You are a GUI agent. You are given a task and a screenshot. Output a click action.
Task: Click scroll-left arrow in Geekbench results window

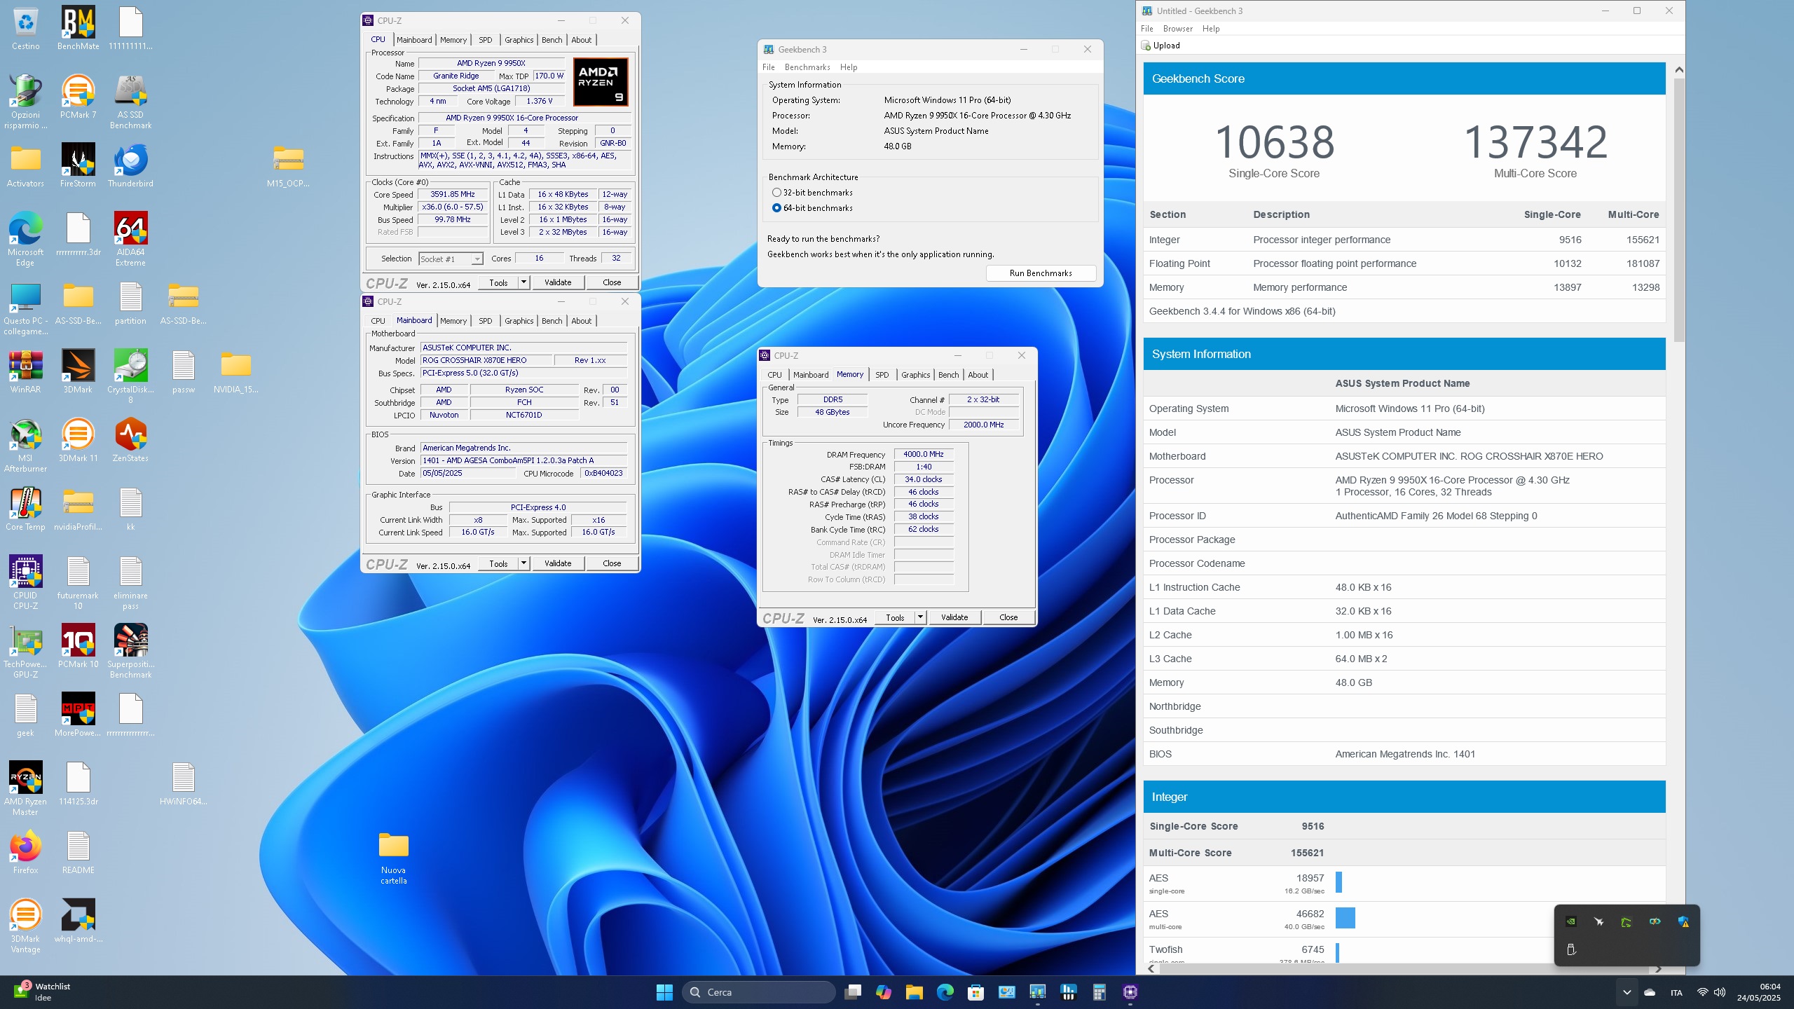[1151, 969]
